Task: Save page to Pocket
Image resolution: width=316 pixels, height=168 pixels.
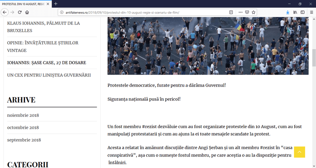Action: click(x=247, y=12)
